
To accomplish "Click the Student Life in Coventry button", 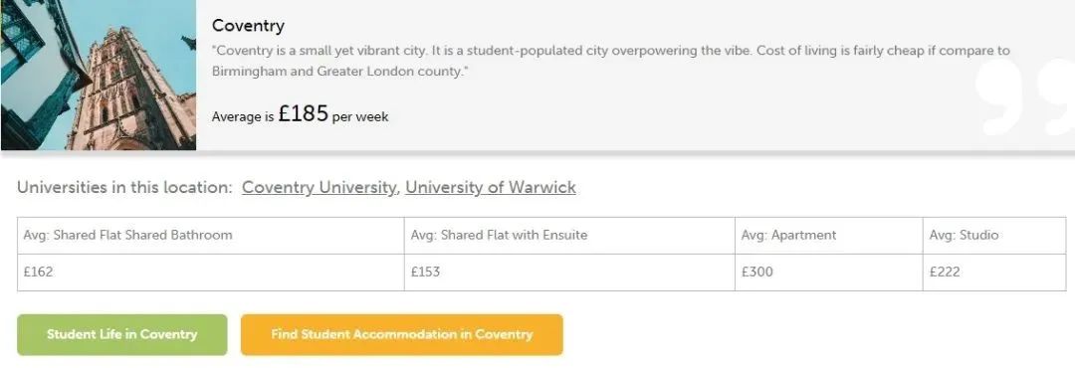I will 122,334.
